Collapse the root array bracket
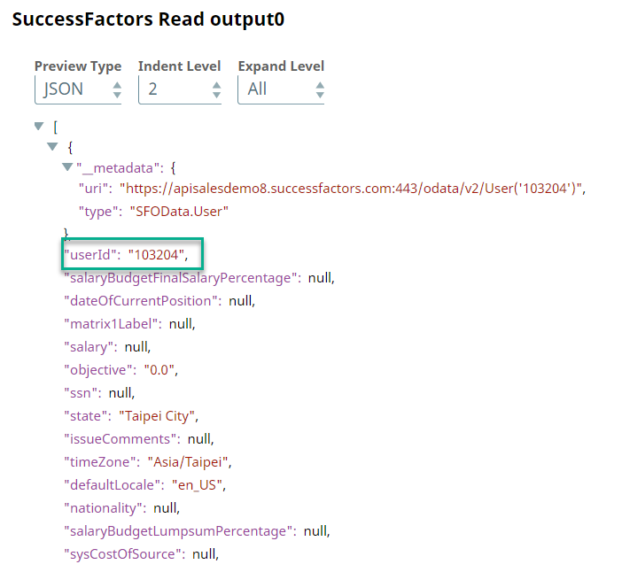The width and height of the screenshot is (622, 572). point(39,127)
